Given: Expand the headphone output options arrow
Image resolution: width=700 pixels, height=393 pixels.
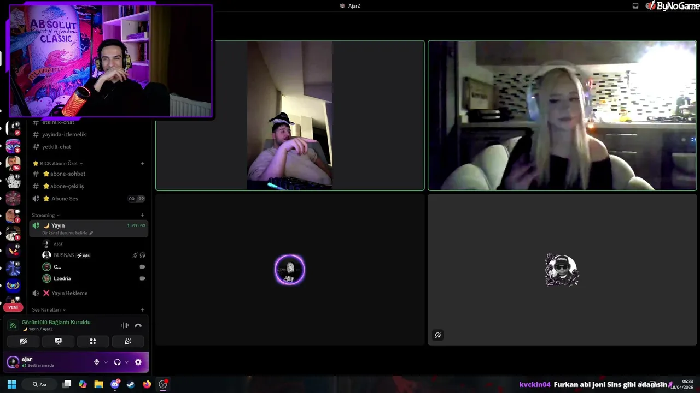Looking at the screenshot, I should (126, 362).
